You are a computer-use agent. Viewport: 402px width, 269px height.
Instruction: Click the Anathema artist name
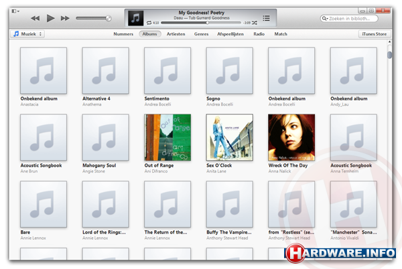tap(92, 104)
